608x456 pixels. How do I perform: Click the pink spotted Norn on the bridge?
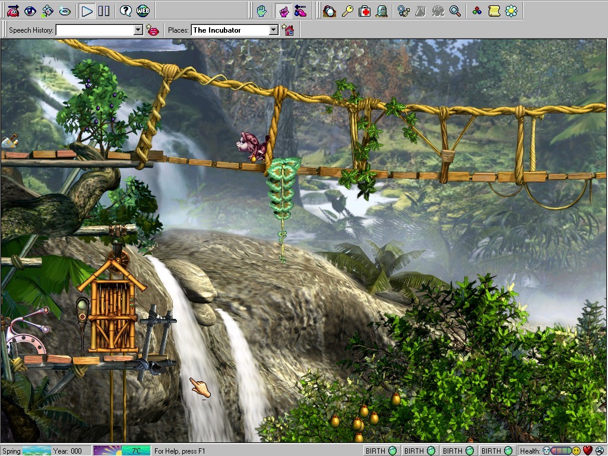252,146
